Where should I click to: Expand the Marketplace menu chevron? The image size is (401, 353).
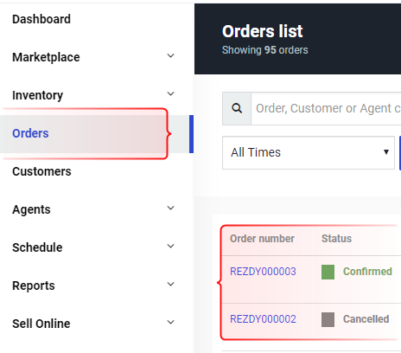(171, 55)
